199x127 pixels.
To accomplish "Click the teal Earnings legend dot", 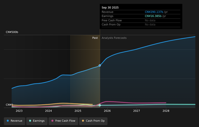I will coord(30,121).
